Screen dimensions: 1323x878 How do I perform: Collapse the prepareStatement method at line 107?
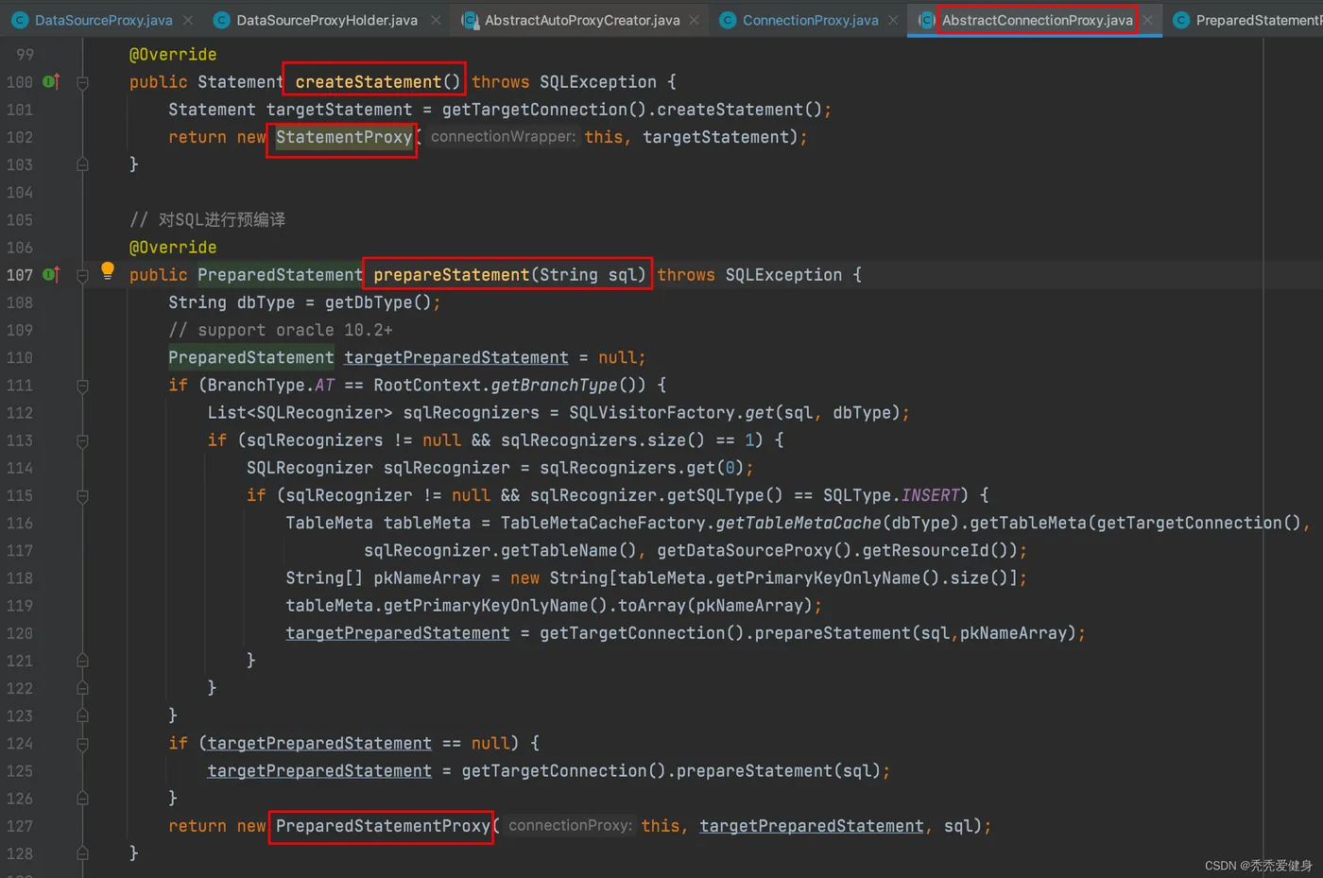coord(82,276)
